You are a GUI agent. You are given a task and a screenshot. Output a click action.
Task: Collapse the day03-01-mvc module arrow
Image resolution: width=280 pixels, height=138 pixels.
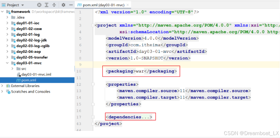pos(7,63)
